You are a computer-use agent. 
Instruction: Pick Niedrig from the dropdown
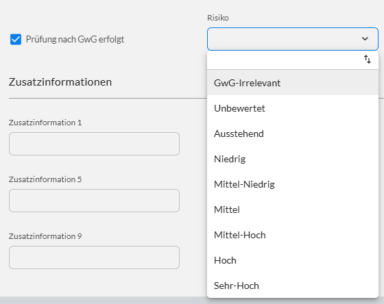(293, 159)
